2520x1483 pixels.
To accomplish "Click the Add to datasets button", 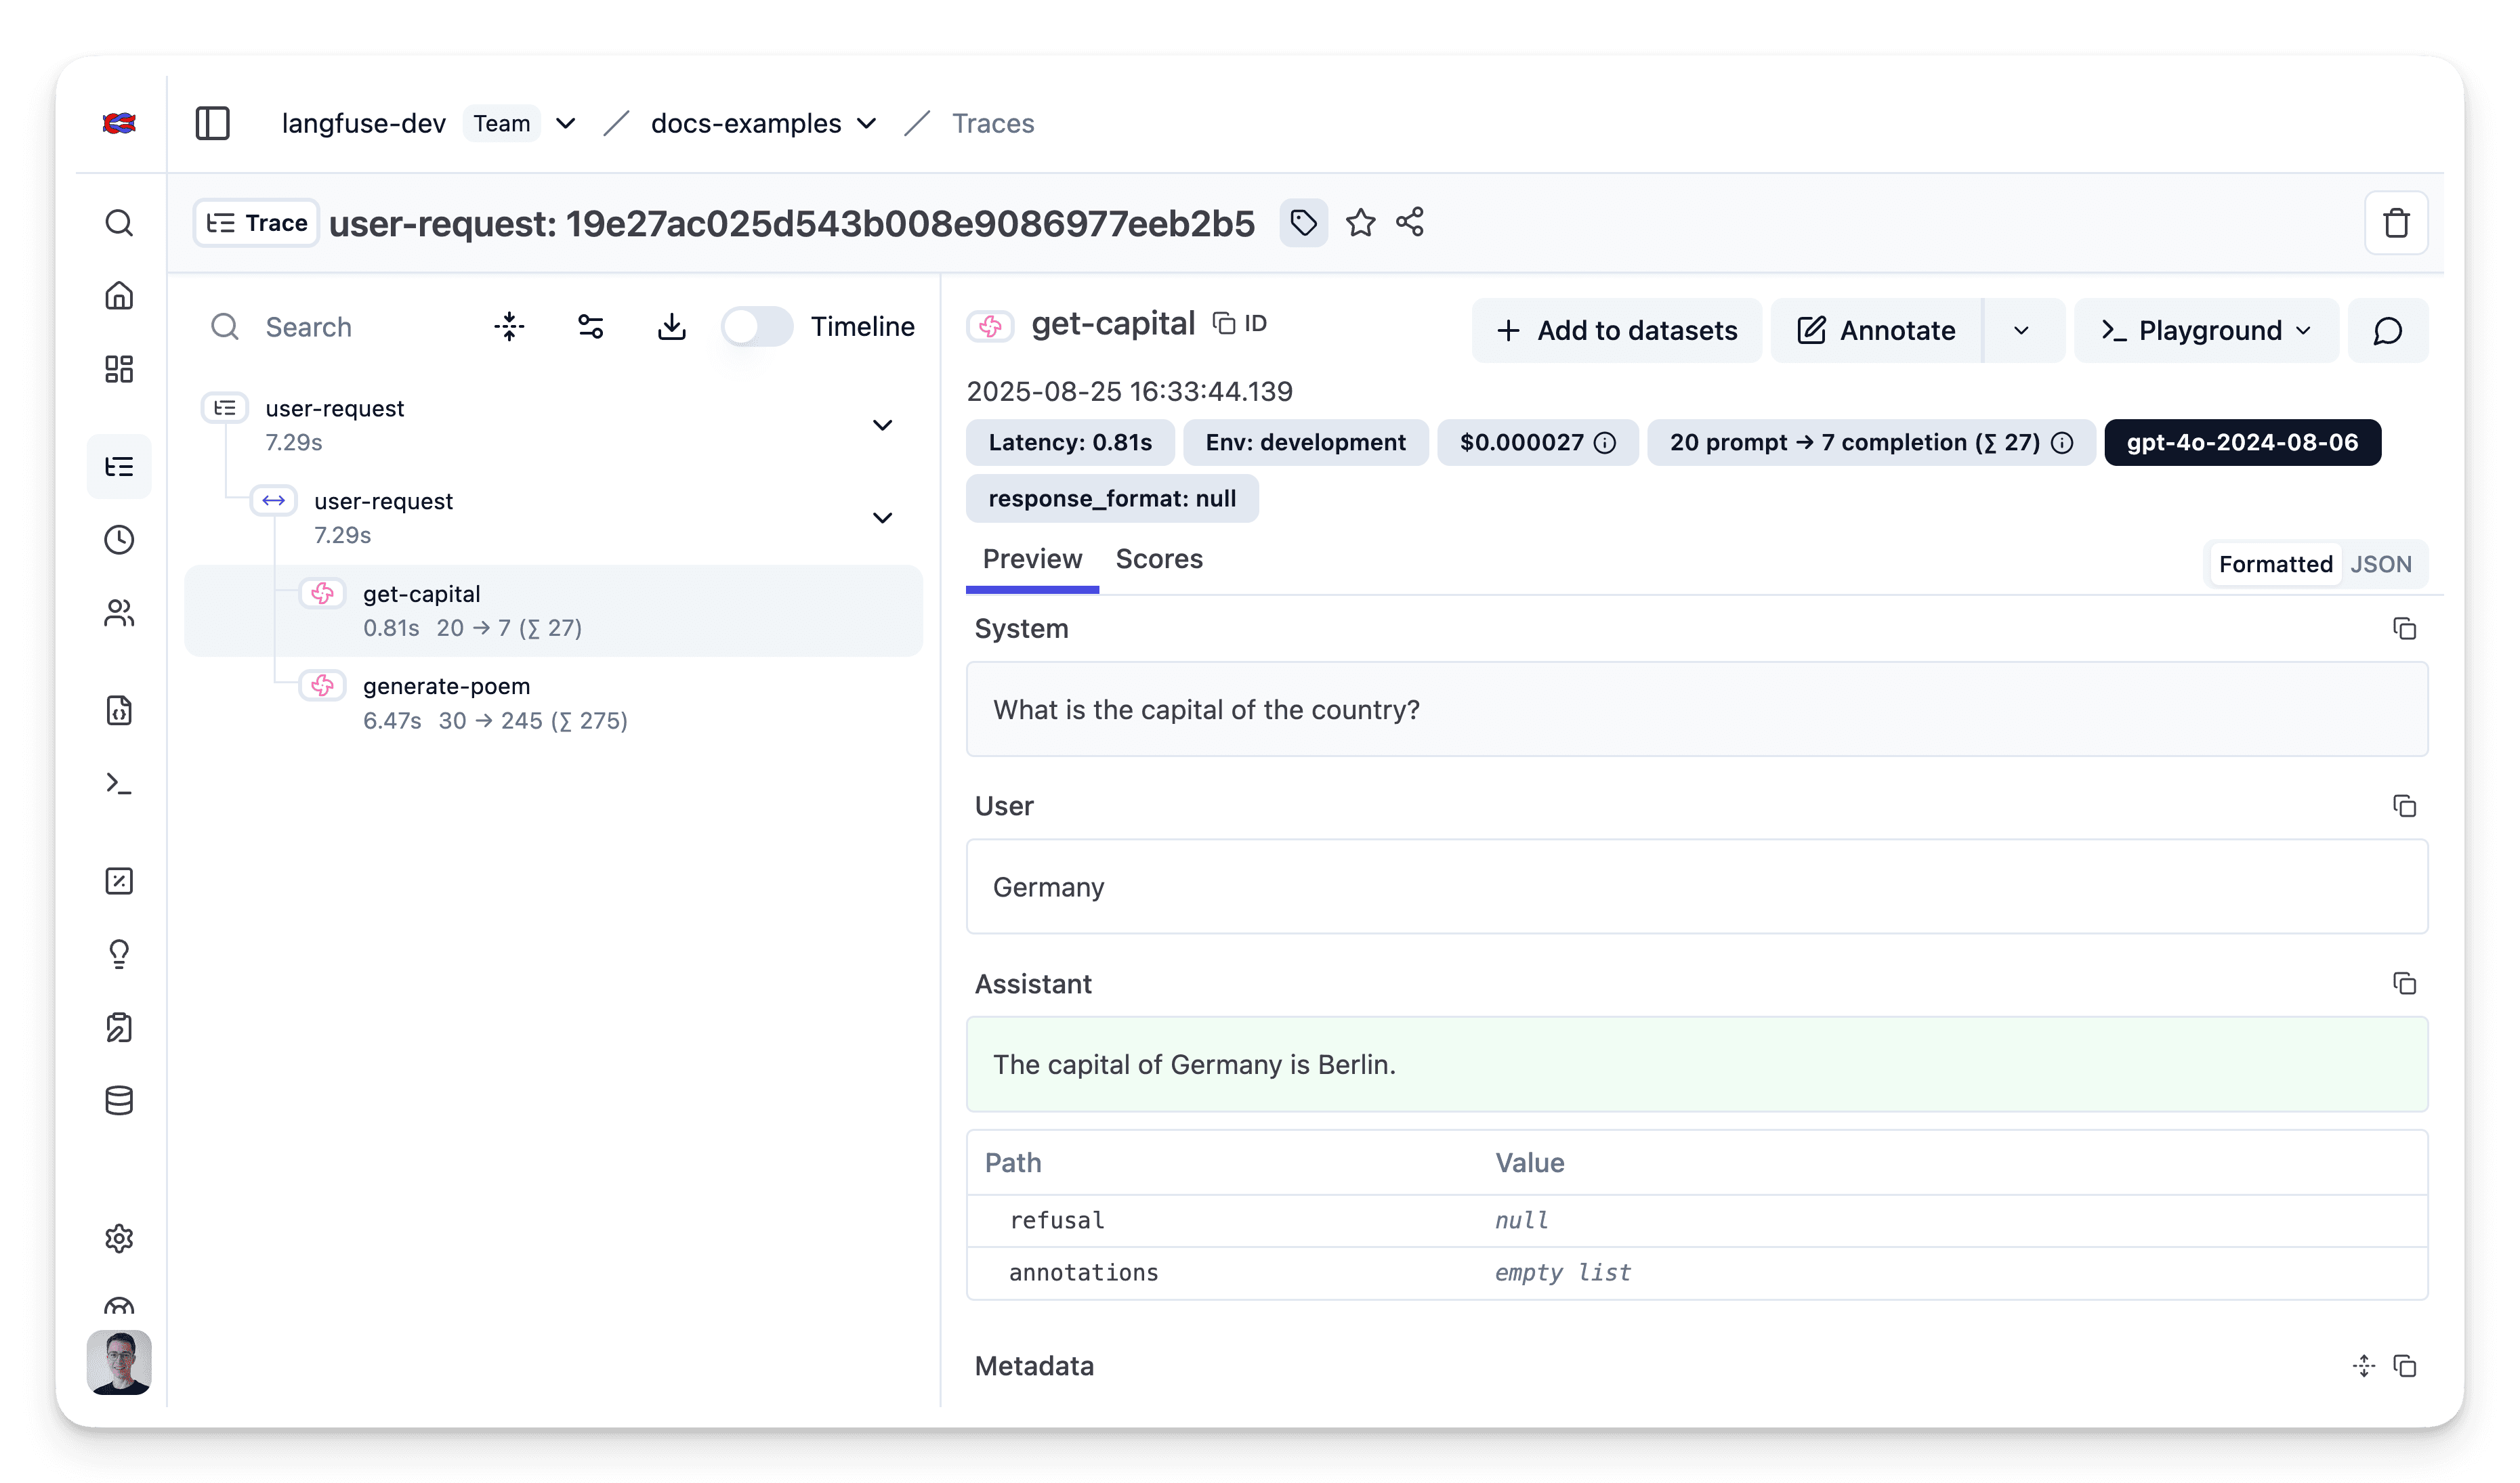I will (x=1616, y=330).
